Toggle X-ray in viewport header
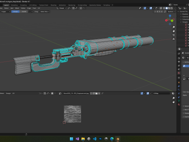 point(161,8)
